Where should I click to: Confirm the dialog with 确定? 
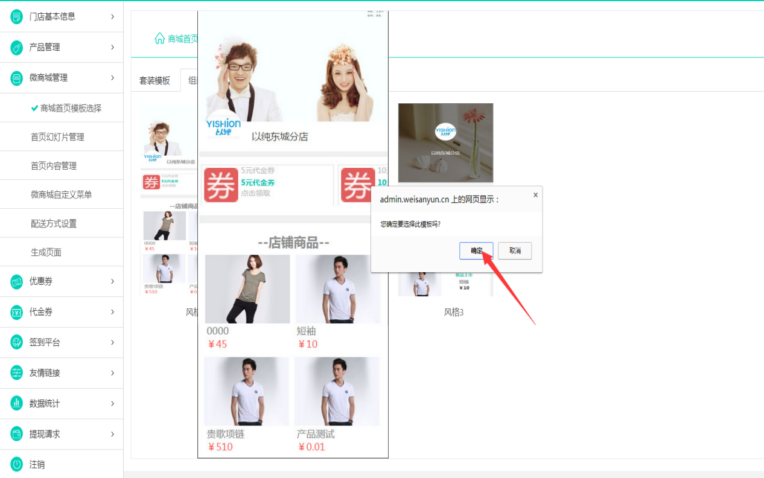[x=477, y=251]
